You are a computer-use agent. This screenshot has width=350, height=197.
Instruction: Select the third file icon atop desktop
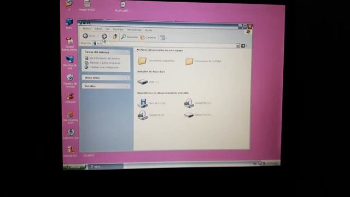coord(122,7)
